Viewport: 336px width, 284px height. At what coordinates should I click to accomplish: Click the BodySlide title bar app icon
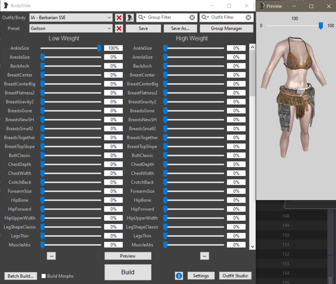tap(6, 6)
